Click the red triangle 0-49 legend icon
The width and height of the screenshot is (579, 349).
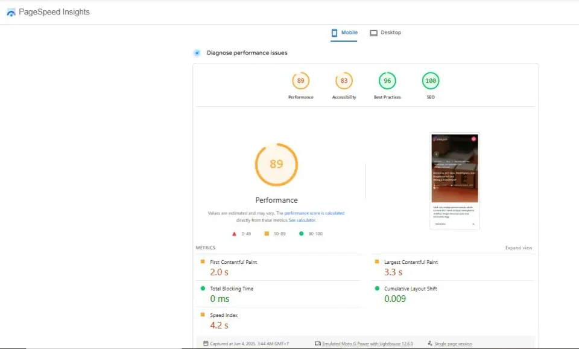(234, 234)
